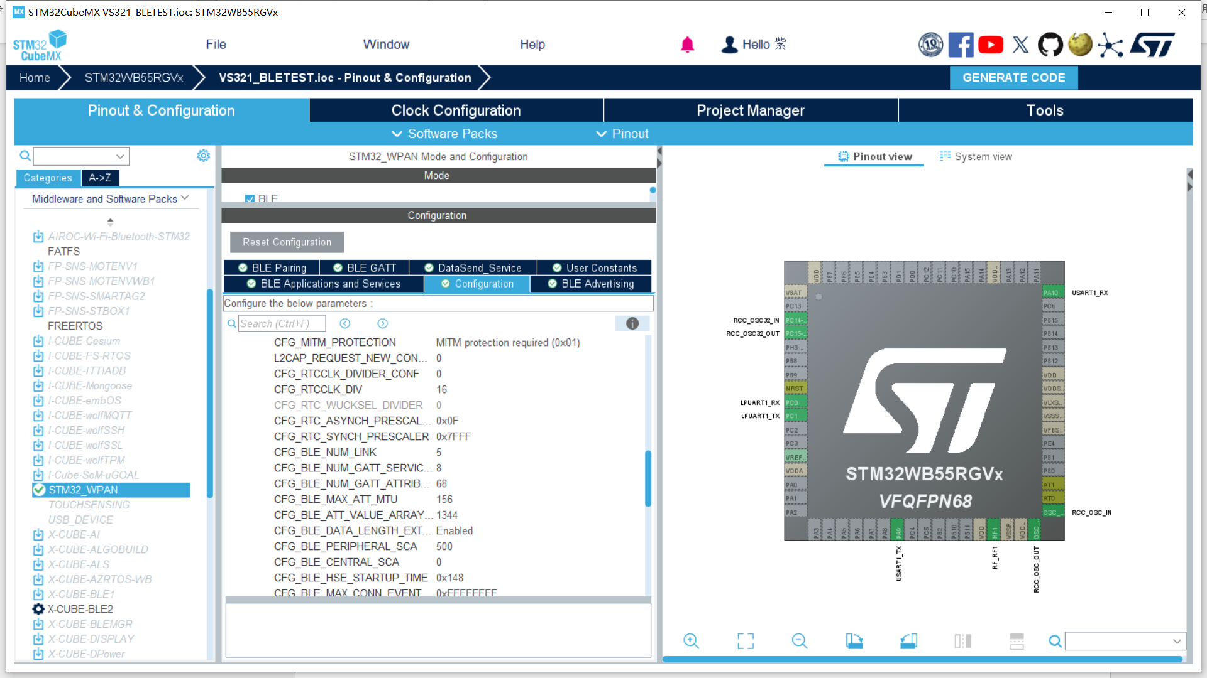The width and height of the screenshot is (1207, 678).
Task: Open the Window menu
Action: pyautogui.click(x=386, y=44)
